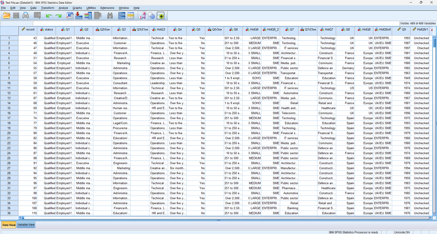Open the Graphs menu

pyautogui.click(x=77, y=8)
